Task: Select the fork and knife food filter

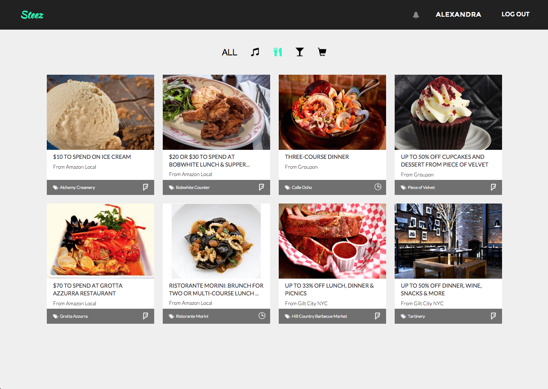Action: click(277, 52)
